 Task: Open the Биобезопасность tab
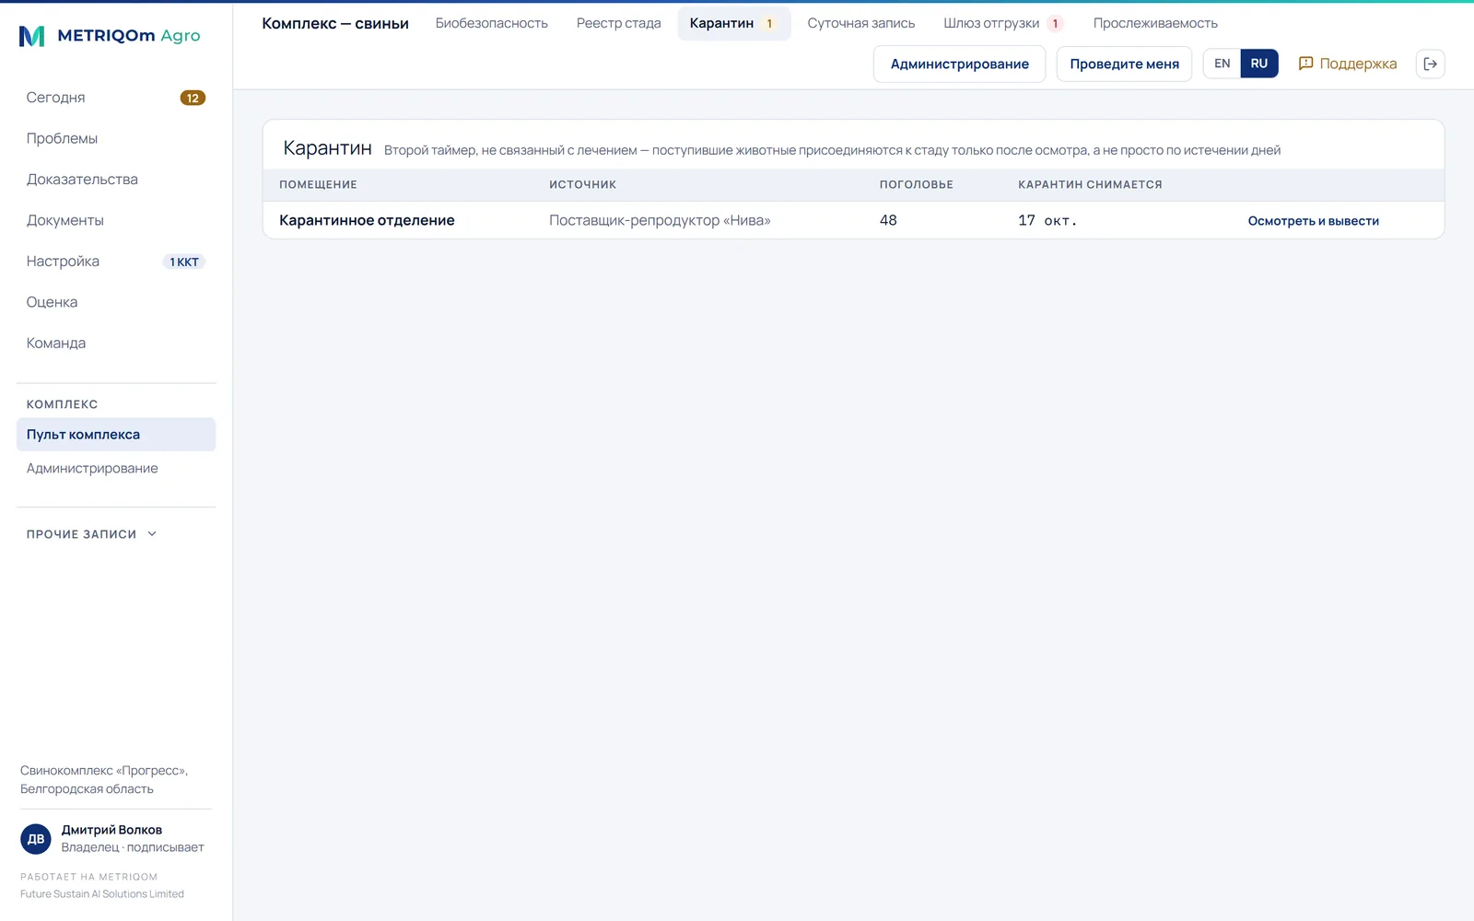point(492,23)
